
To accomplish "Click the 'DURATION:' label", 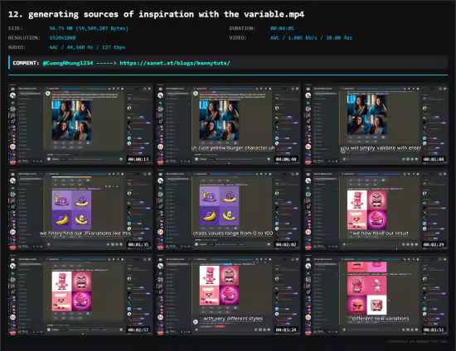I will point(242,28).
